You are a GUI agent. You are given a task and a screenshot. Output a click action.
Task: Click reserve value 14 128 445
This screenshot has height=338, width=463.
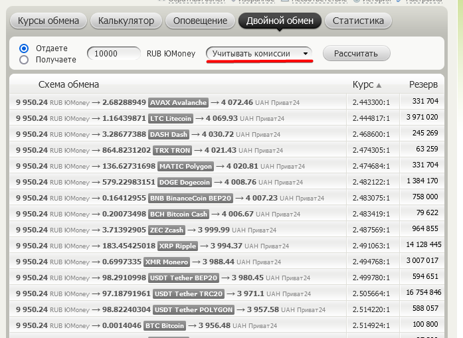click(x=424, y=244)
